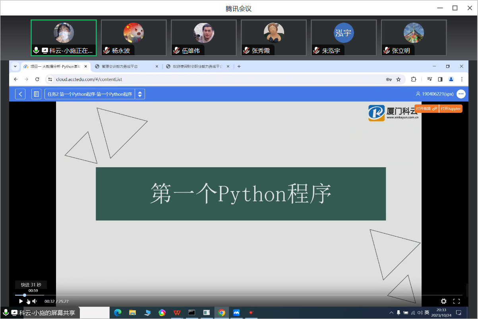Open video player settings gear
Image resolution: width=478 pixels, height=319 pixels.
[444, 302]
